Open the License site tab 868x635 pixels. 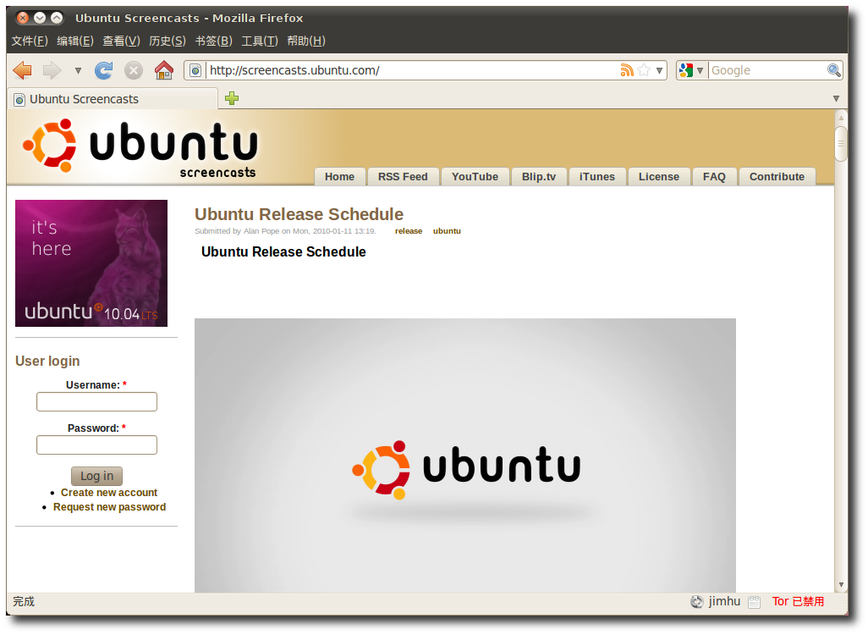click(659, 177)
